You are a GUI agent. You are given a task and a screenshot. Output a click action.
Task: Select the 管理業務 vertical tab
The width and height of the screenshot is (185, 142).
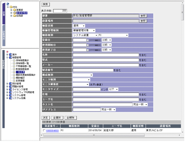click(x=4, y=89)
